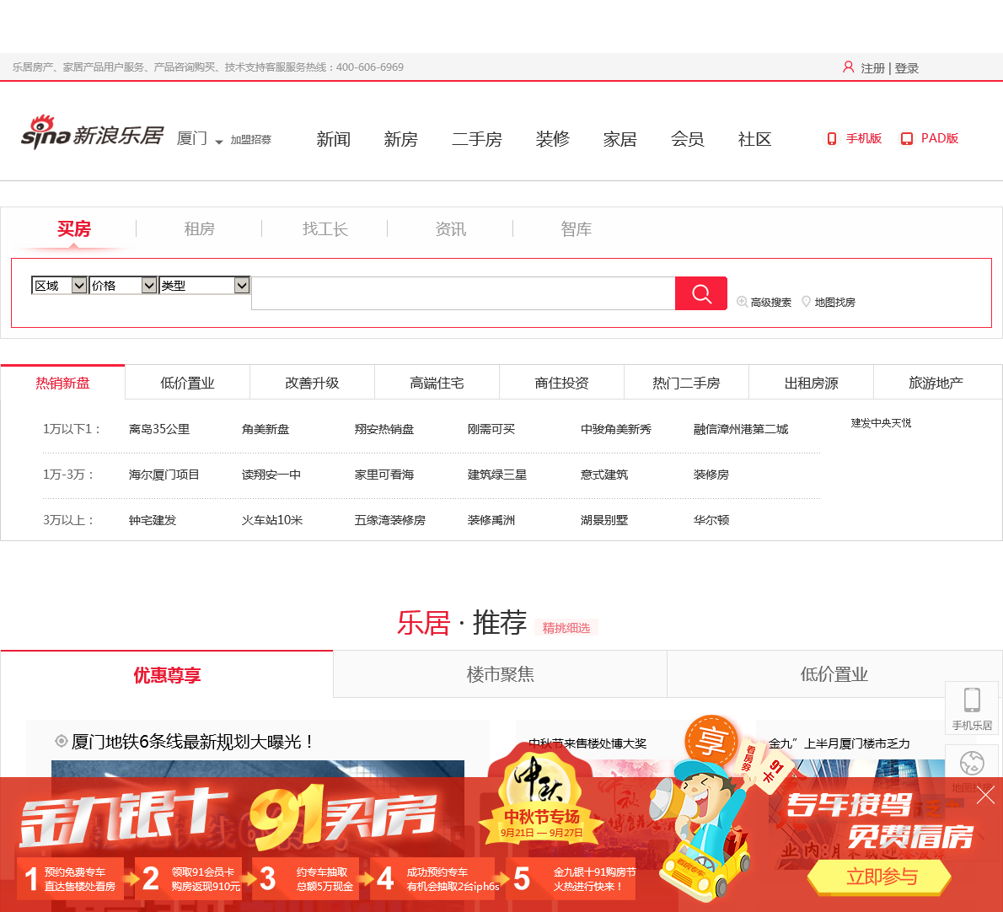This screenshot has width=1003, height=912.
Task: Switch to the 租房 search tab
Action: [x=199, y=229]
